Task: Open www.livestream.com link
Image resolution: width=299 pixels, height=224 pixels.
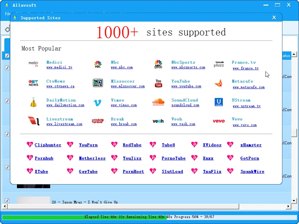Action: [64, 124]
